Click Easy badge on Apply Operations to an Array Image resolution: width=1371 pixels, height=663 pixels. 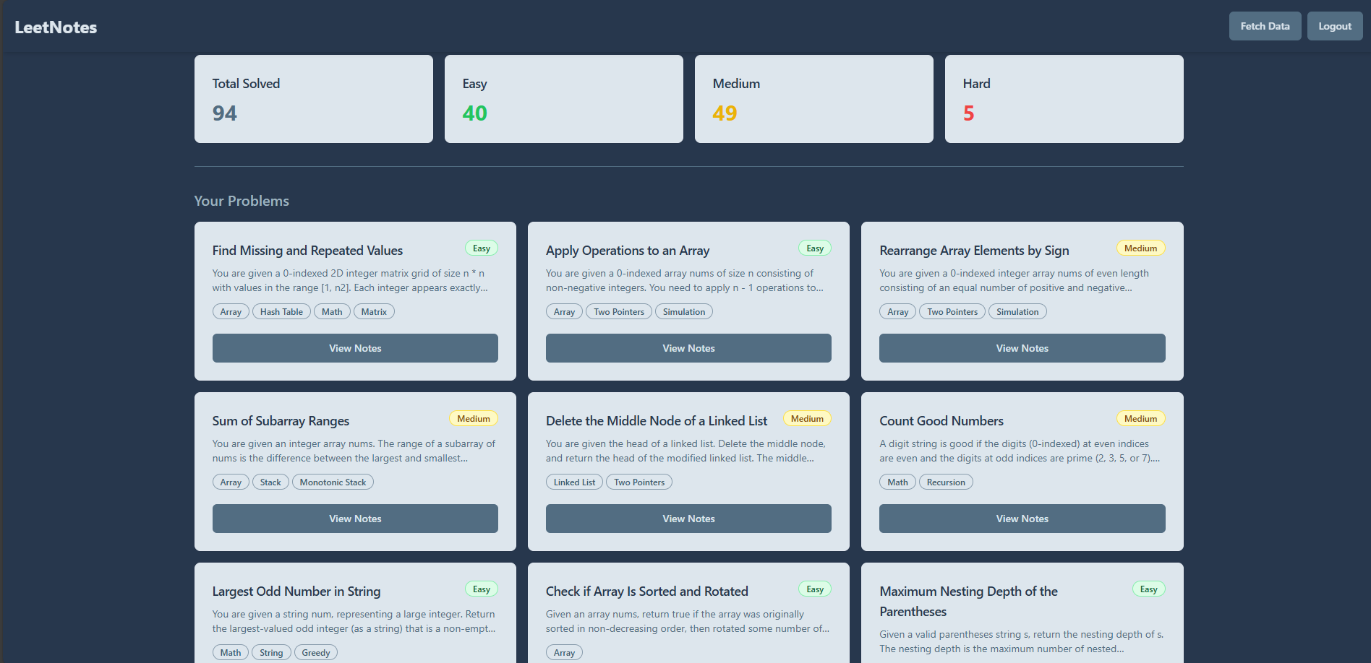pyautogui.click(x=815, y=248)
